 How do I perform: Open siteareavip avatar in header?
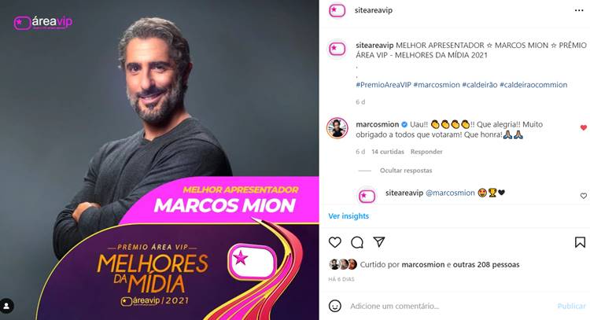(x=337, y=10)
